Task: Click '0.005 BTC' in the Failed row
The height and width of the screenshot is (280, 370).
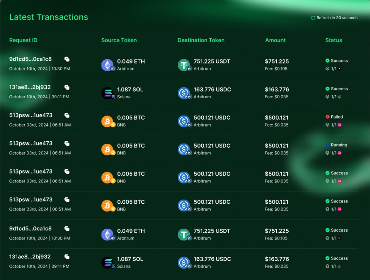Action: coord(131,117)
